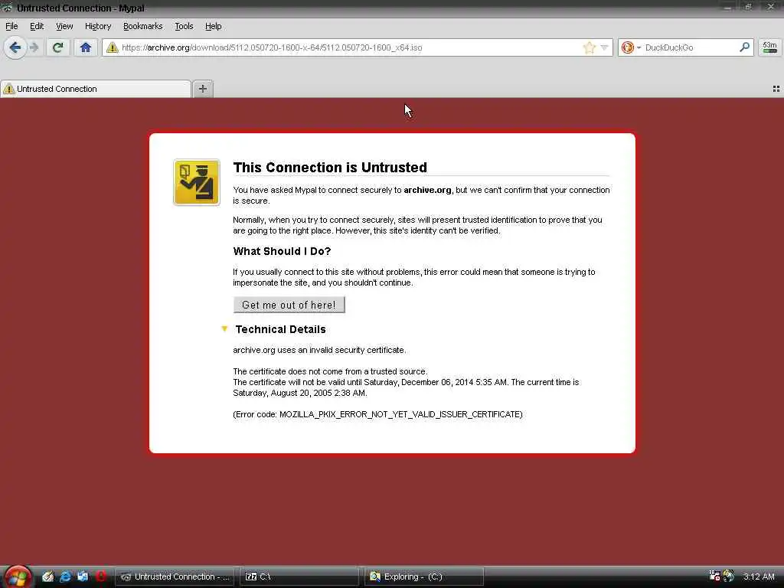The image size is (784, 588).
Task: Collapse the Technical Details section
Action: pos(224,328)
